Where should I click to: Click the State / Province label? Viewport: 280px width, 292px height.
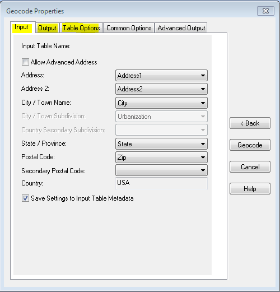click(44, 143)
